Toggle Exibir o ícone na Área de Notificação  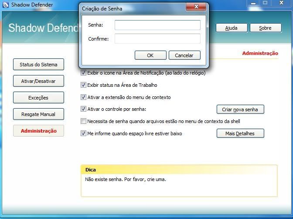(83, 73)
